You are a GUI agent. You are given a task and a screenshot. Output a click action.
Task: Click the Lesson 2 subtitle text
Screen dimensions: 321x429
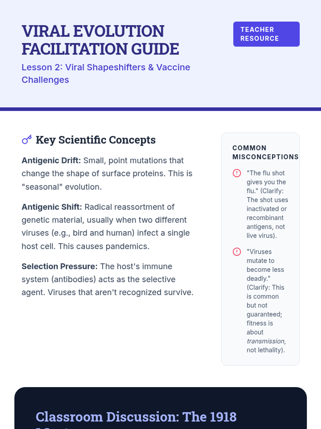(x=106, y=73)
